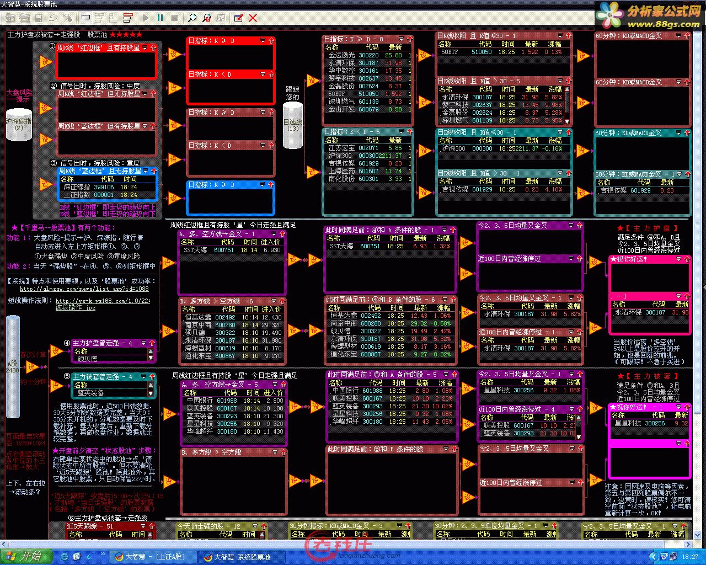Click the up arrow on 周K线蓝边框且无持股星 panel
The image size is (706, 565).
click(153, 171)
